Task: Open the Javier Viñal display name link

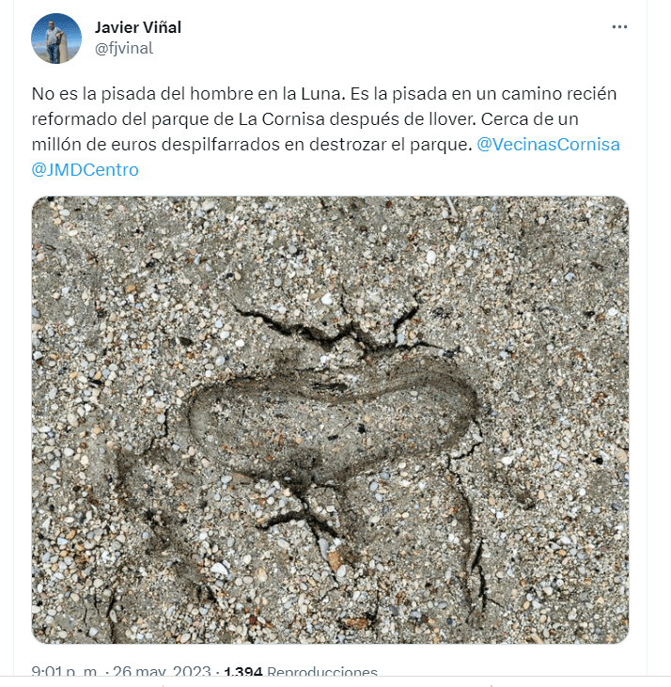Action: 138,27
